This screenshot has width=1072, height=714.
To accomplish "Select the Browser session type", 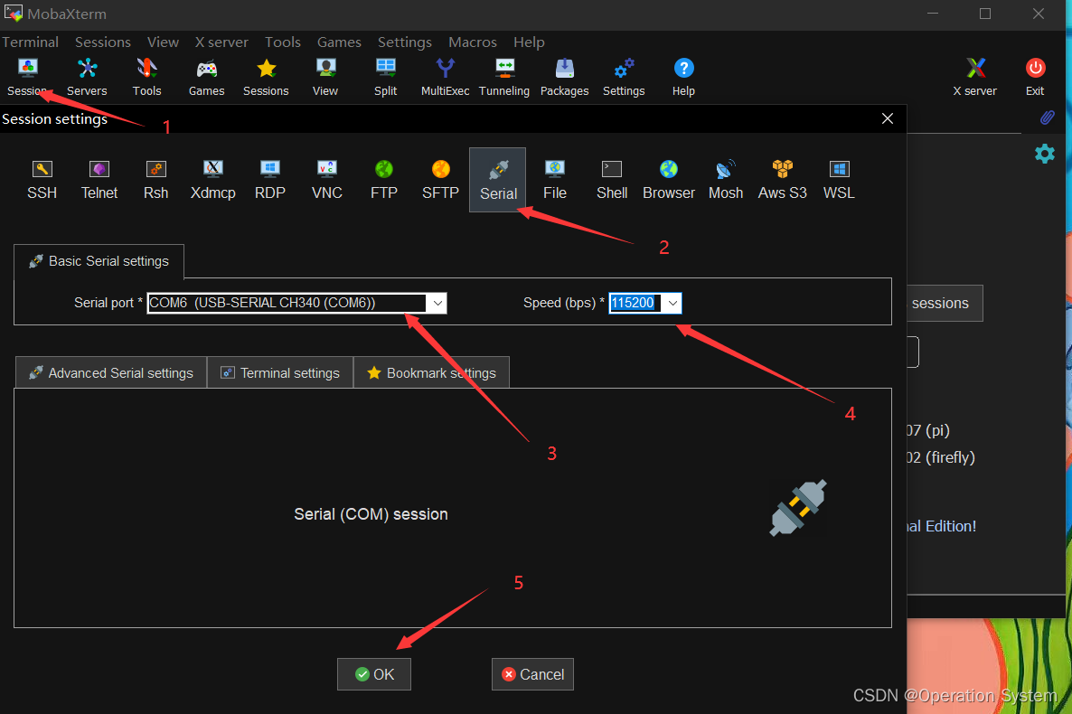I will click(669, 180).
